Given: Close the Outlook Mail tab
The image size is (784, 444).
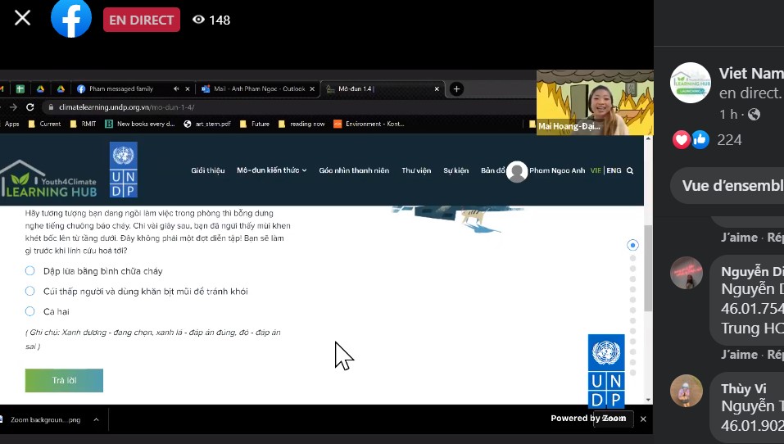Looking at the screenshot, I should click(x=312, y=89).
